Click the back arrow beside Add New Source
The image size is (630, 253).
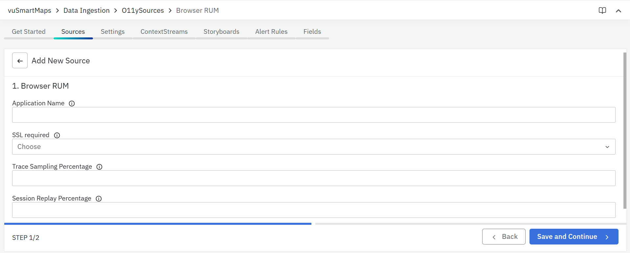pos(20,61)
